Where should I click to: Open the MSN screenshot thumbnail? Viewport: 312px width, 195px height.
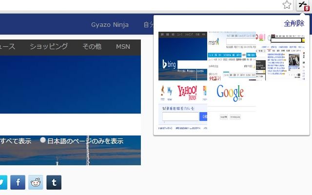[x=232, y=56]
